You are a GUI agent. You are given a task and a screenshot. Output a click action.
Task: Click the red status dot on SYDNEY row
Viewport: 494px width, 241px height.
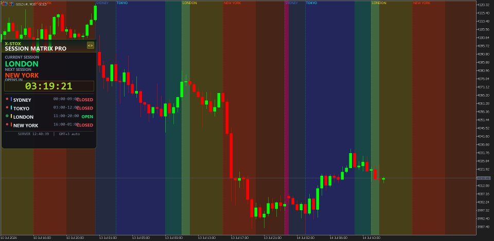[x=7, y=99]
